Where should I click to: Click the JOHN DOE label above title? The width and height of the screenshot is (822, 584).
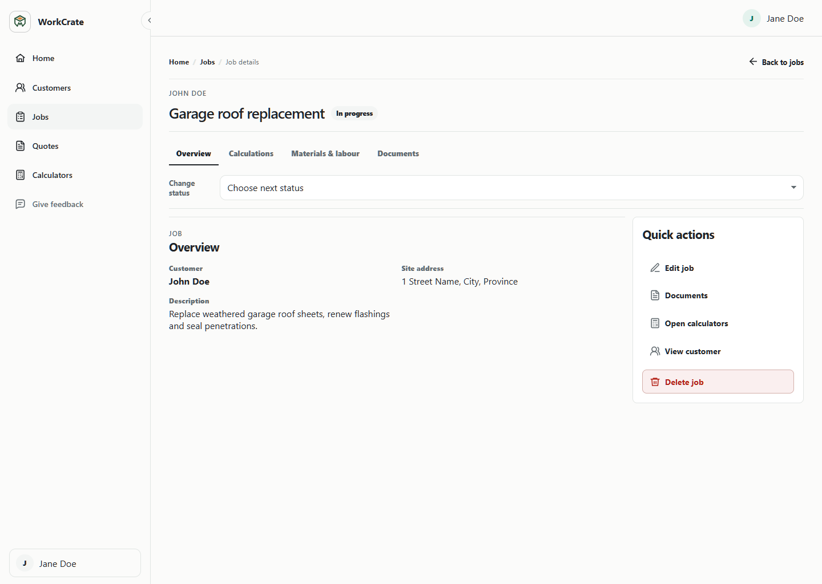pos(188,94)
